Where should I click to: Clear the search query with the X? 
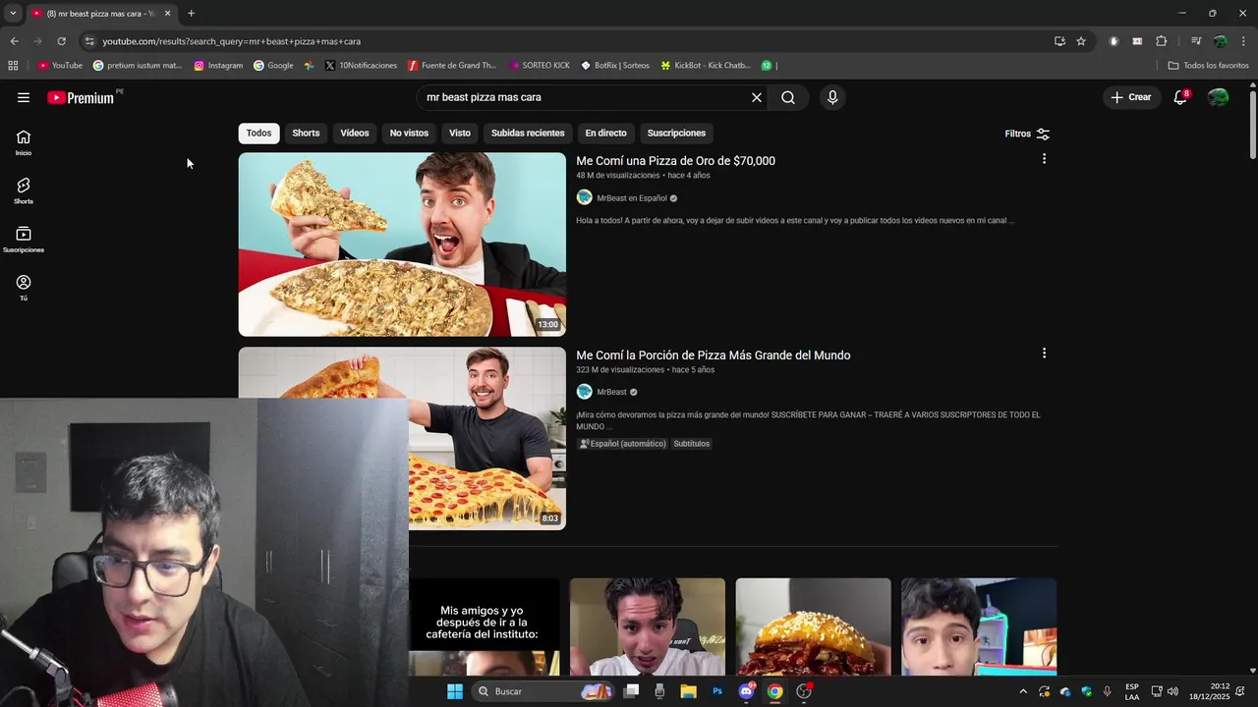pos(757,97)
